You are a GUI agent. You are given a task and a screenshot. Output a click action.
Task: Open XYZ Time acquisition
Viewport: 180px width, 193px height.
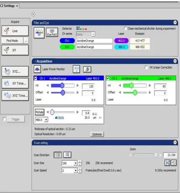click(x=15, y=95)
